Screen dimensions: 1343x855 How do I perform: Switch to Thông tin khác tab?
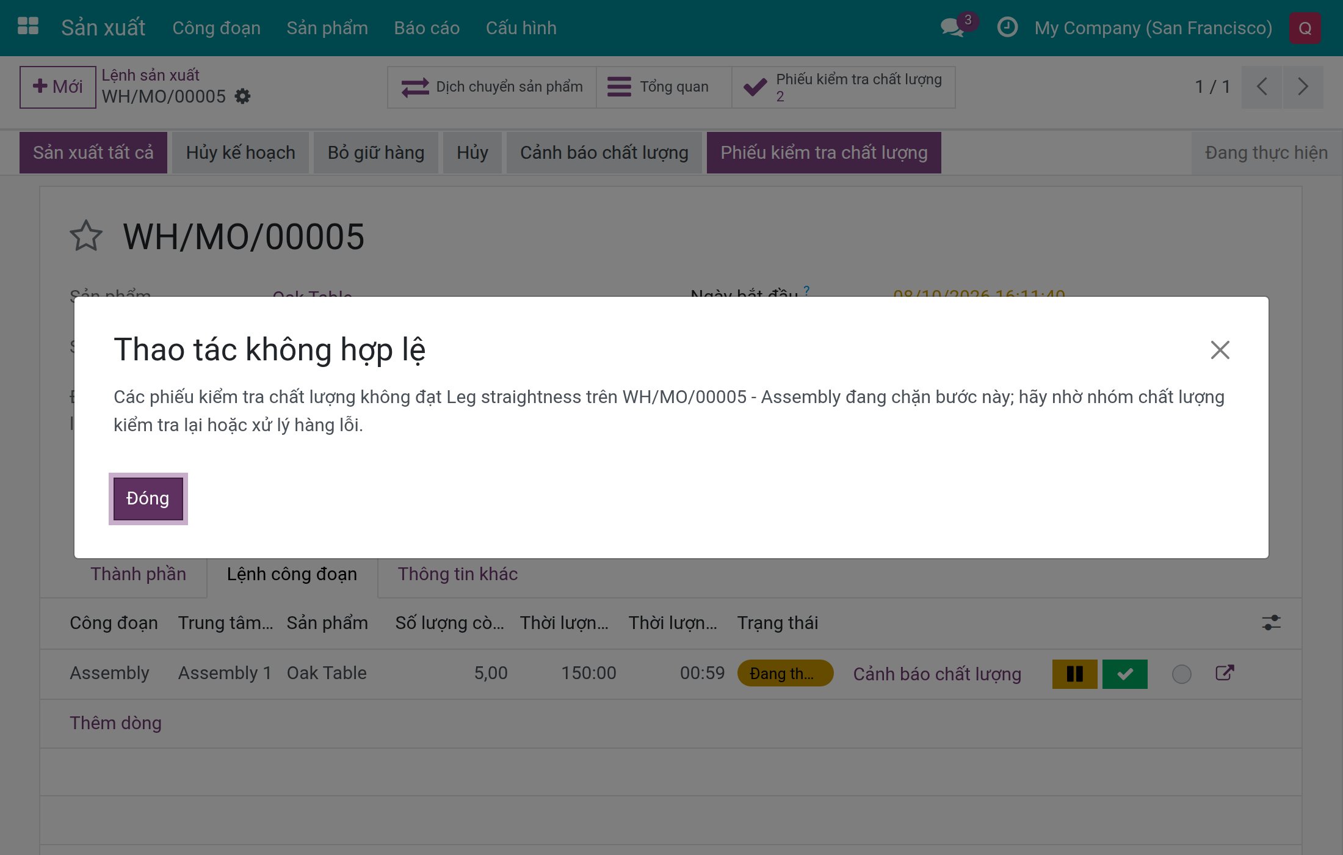[458, 574]
